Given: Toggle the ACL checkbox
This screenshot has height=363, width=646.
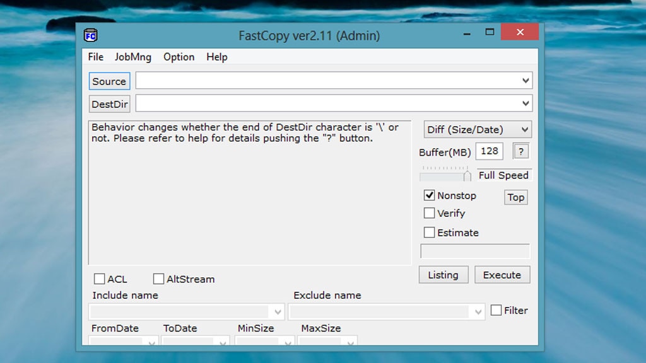Looking at the screenshot, I should pos(100,279).
